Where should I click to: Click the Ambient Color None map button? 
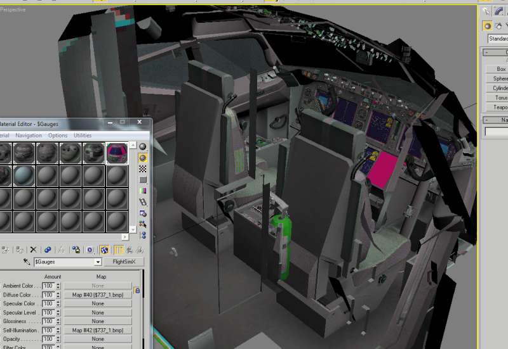(98, 286)
